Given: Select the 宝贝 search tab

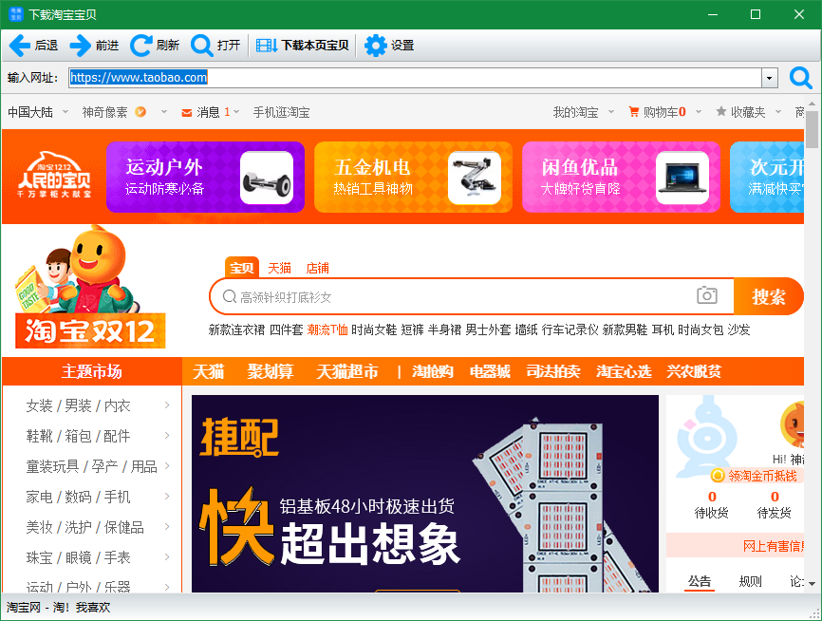Looking at the screenshot, I should click(x=242, y=268).
